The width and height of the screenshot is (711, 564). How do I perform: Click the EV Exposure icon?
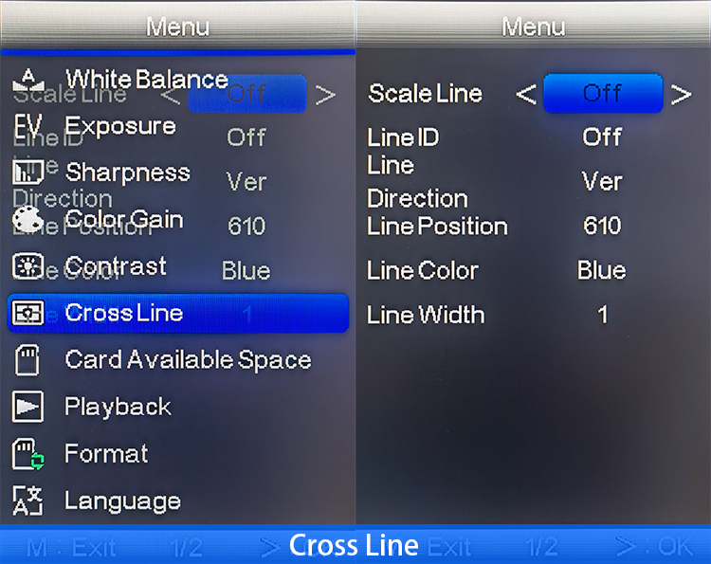[28, 125]
